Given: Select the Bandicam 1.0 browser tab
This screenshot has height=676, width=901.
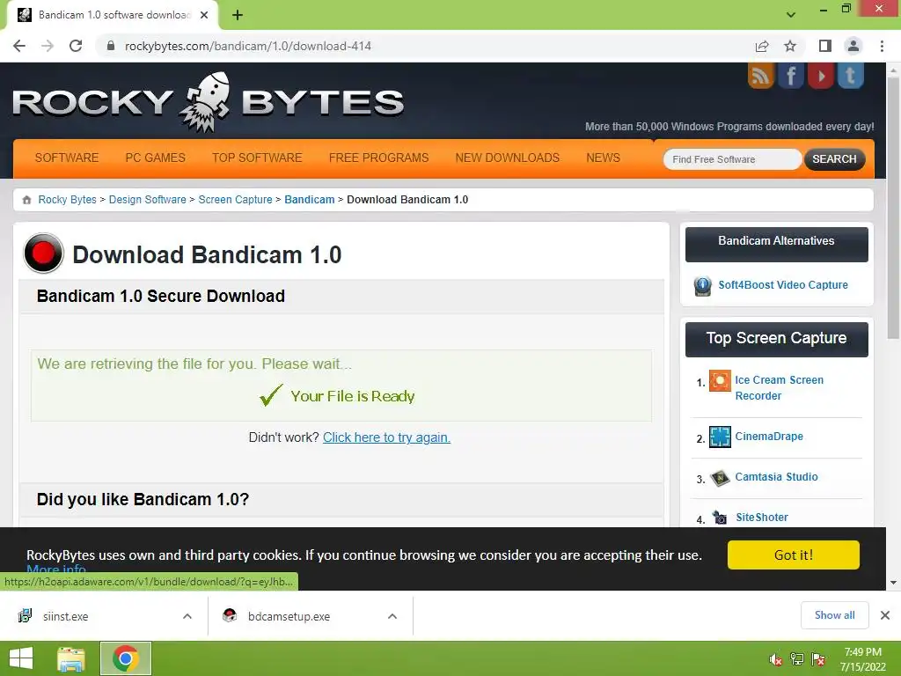Looking at the screenshot, I should (112, 15).
